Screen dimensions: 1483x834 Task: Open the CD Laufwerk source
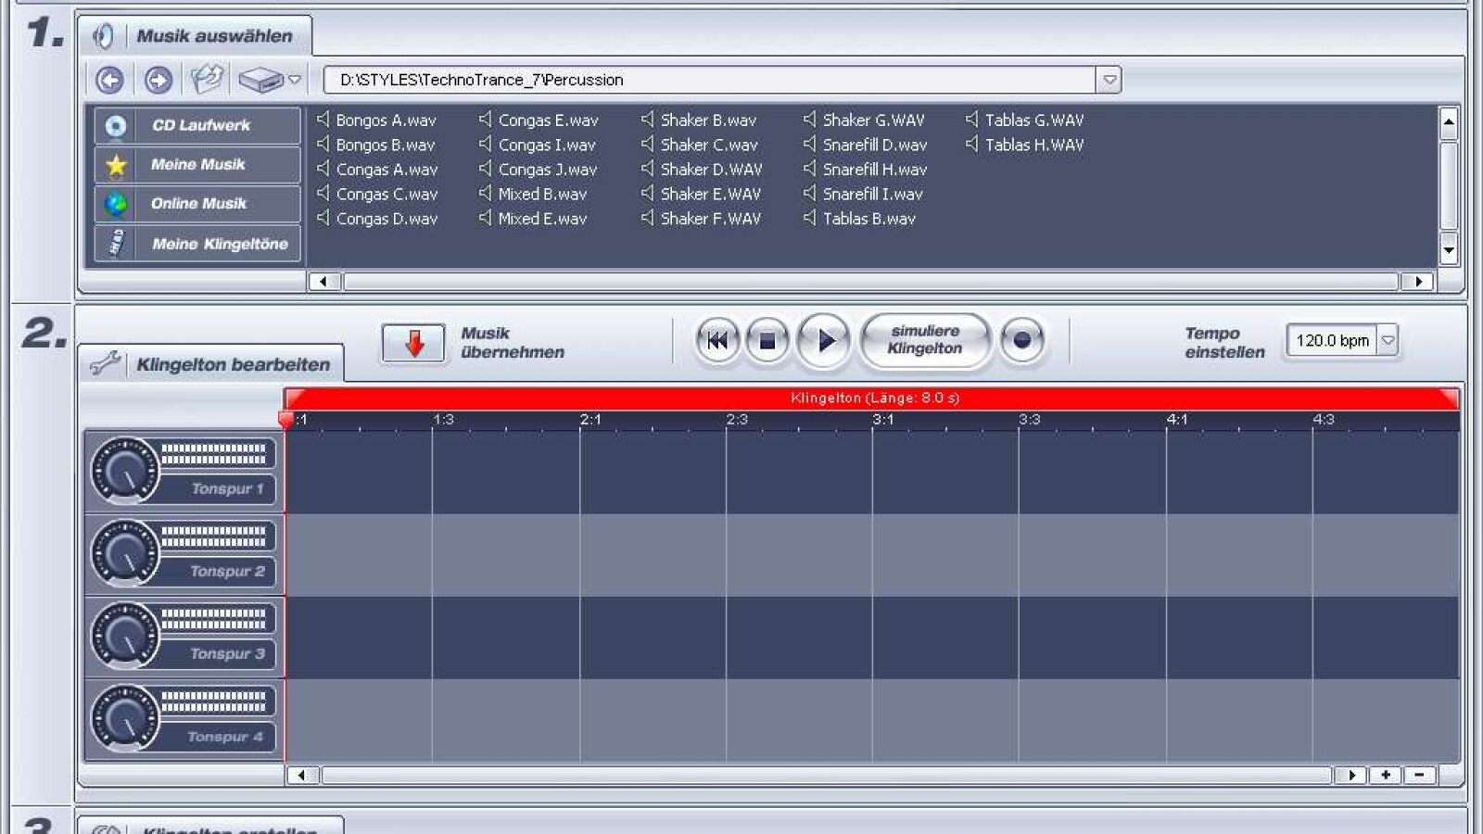(x=197, y=125)
